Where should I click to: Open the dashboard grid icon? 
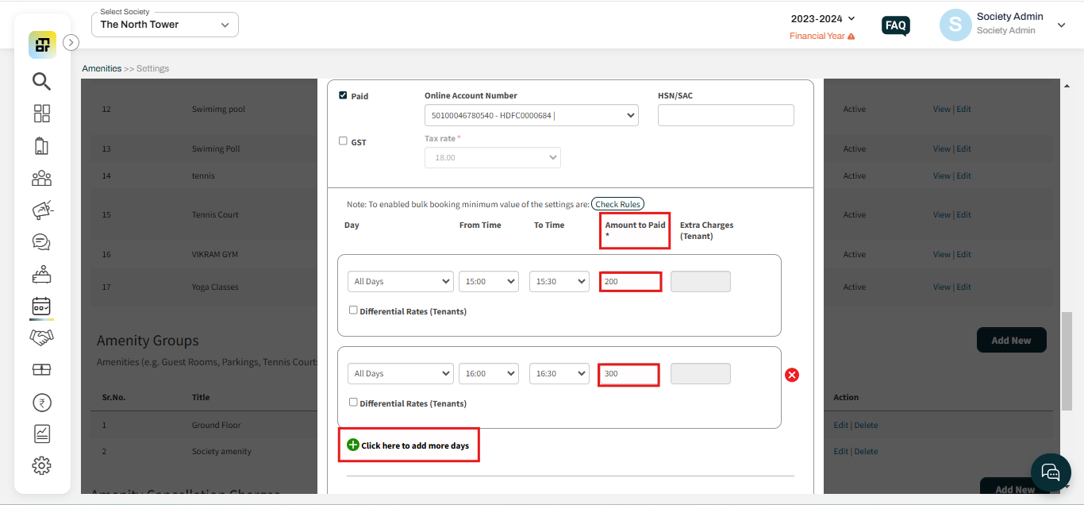(42, 114)
